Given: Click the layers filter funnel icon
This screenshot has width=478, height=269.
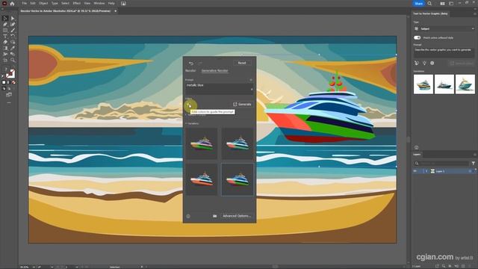Looking at the screenshot, I should click(473, 164).
